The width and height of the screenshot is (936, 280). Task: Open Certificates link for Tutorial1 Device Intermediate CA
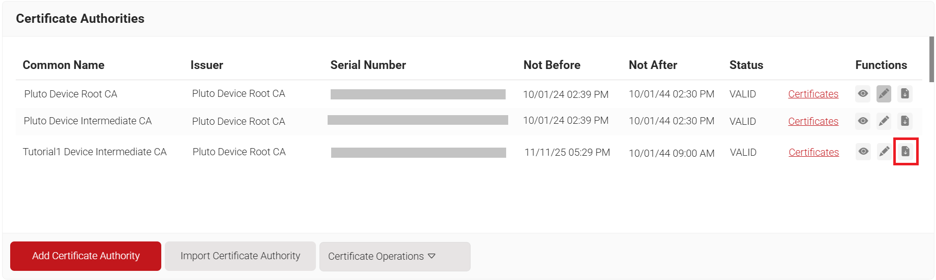click(813, 153)
